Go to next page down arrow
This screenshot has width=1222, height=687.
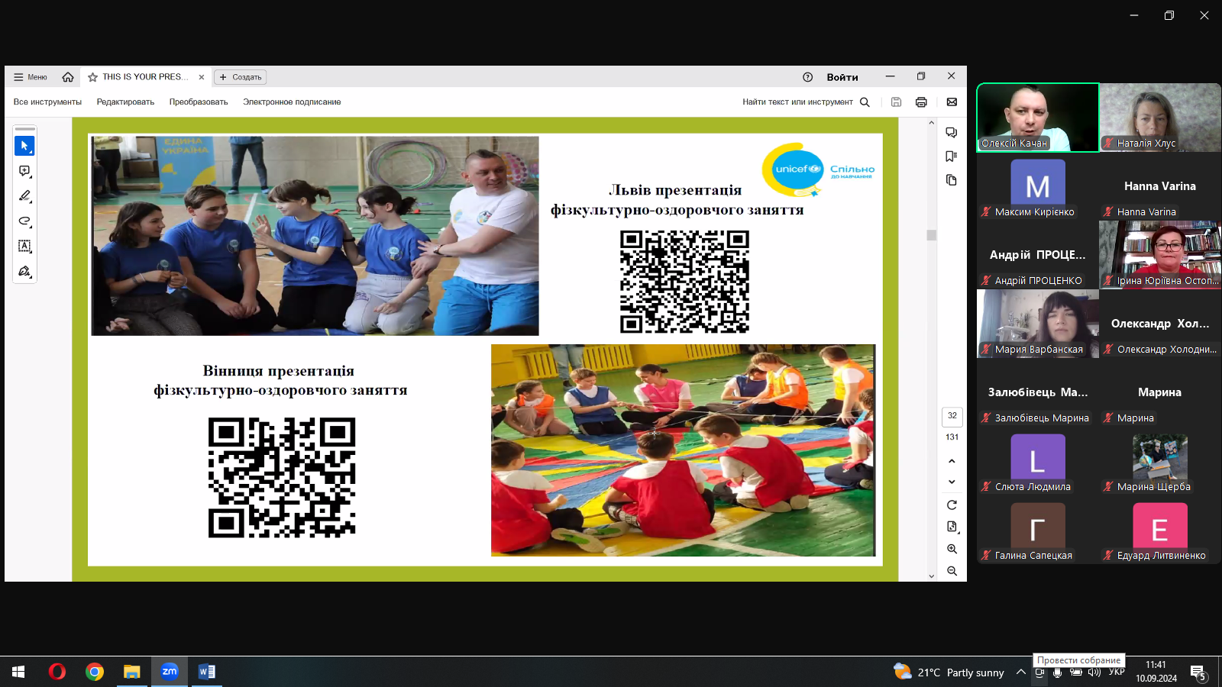[952, 482]
